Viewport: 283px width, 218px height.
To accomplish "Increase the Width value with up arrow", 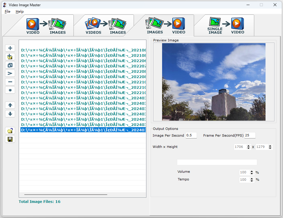I will pyautogui.click(x=249, y=146).
